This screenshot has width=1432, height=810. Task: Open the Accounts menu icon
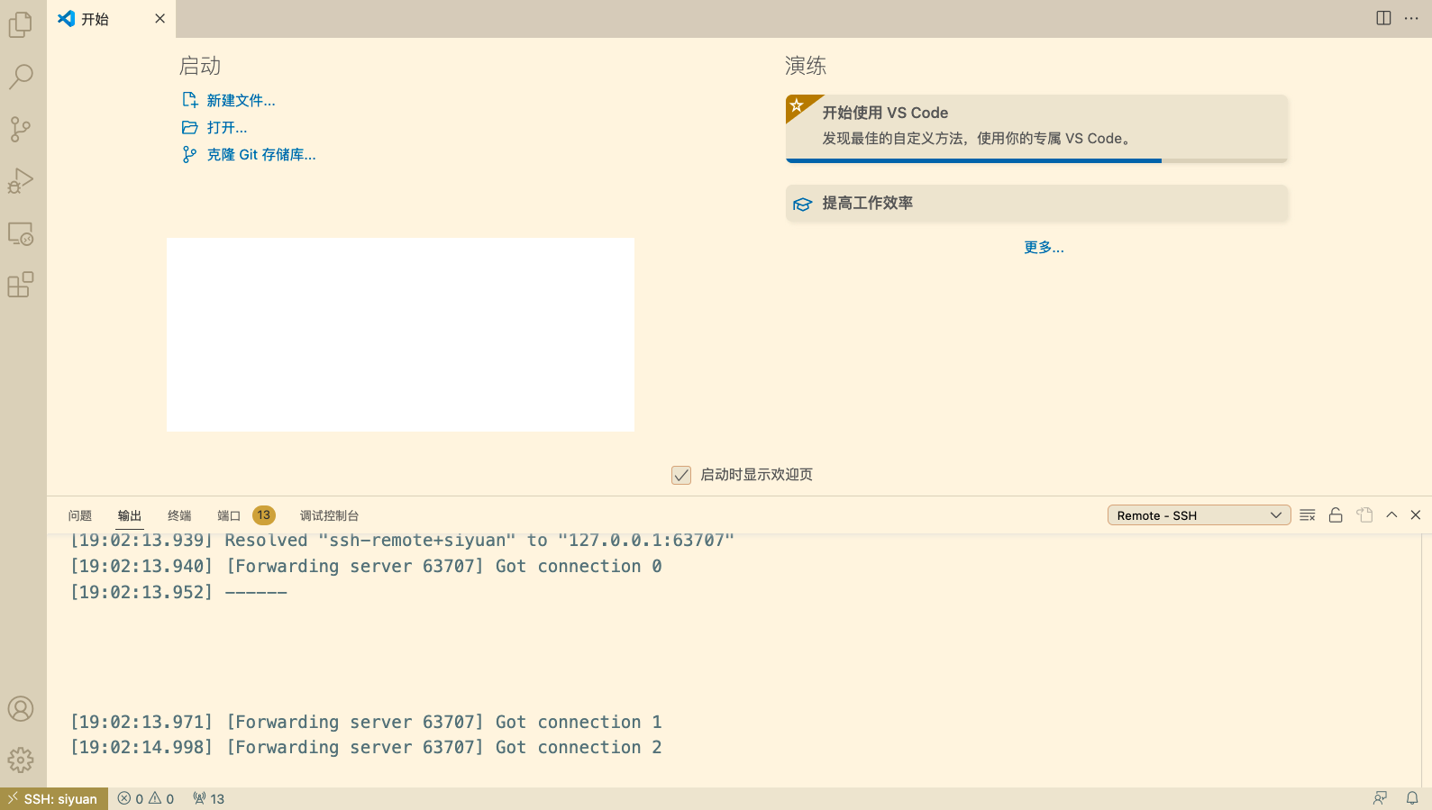click(x=21, y=709)
